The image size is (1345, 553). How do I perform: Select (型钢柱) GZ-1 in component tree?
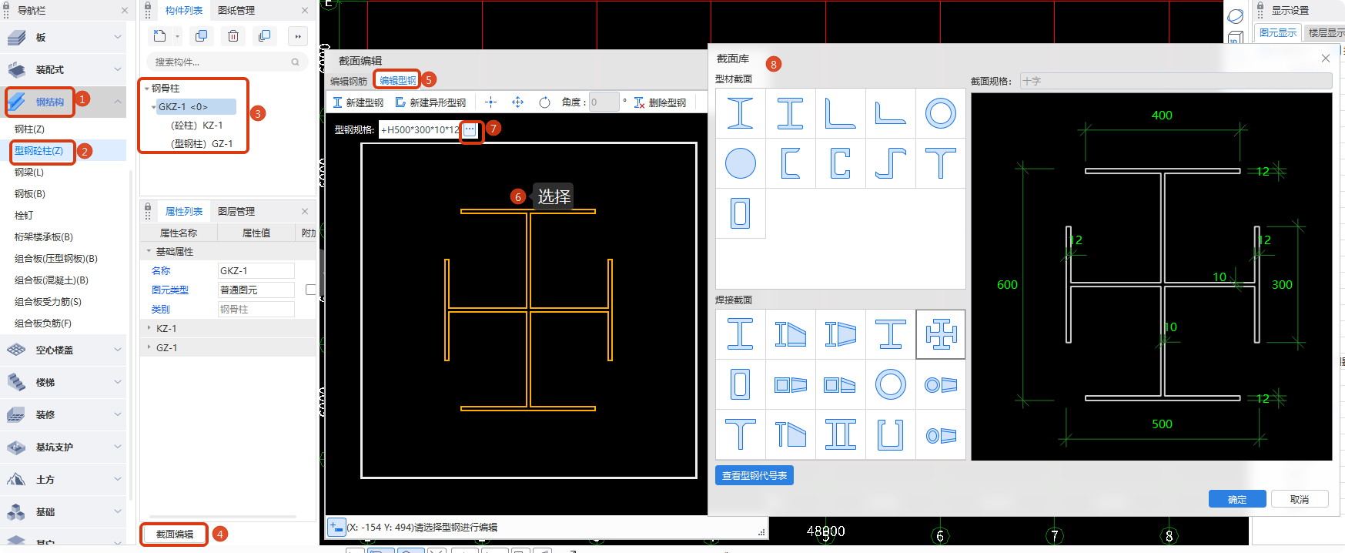tap(202, 143)
